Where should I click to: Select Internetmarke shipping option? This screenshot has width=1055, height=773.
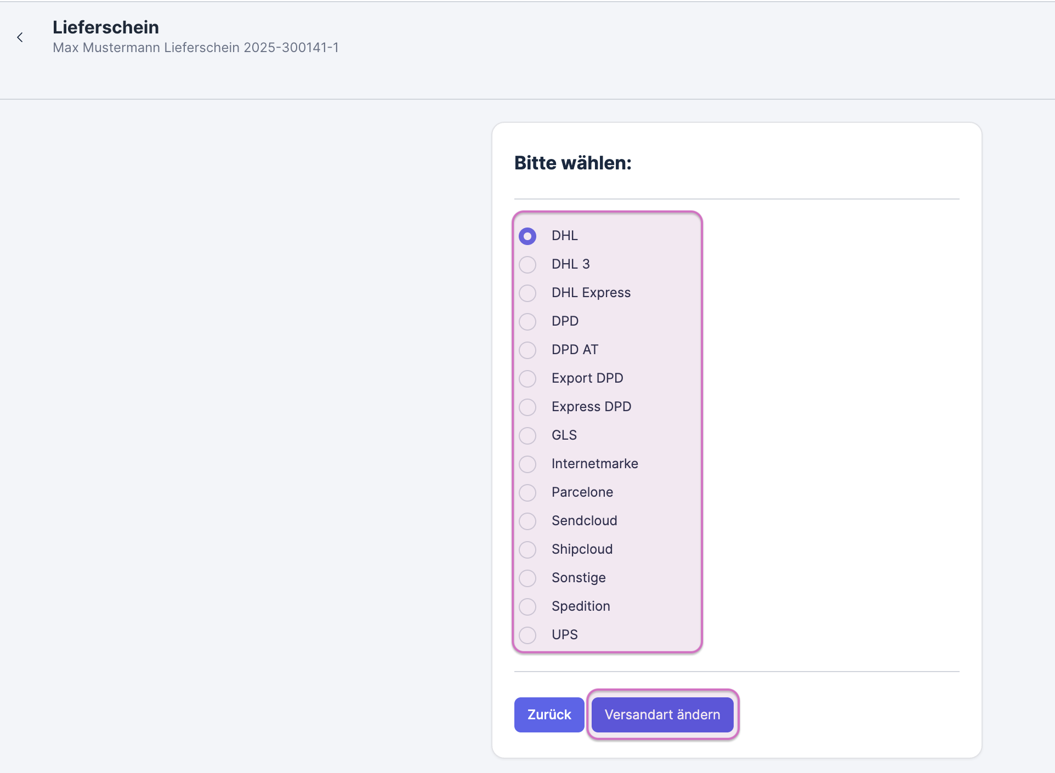pyautogui.click(x=527, y=464)
